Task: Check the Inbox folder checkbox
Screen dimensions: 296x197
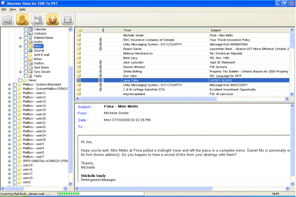Action: tap(26, 46)
